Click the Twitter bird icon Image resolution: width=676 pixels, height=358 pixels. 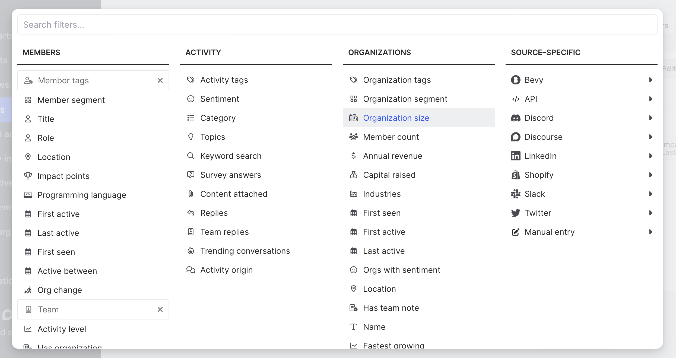point(515,213)
